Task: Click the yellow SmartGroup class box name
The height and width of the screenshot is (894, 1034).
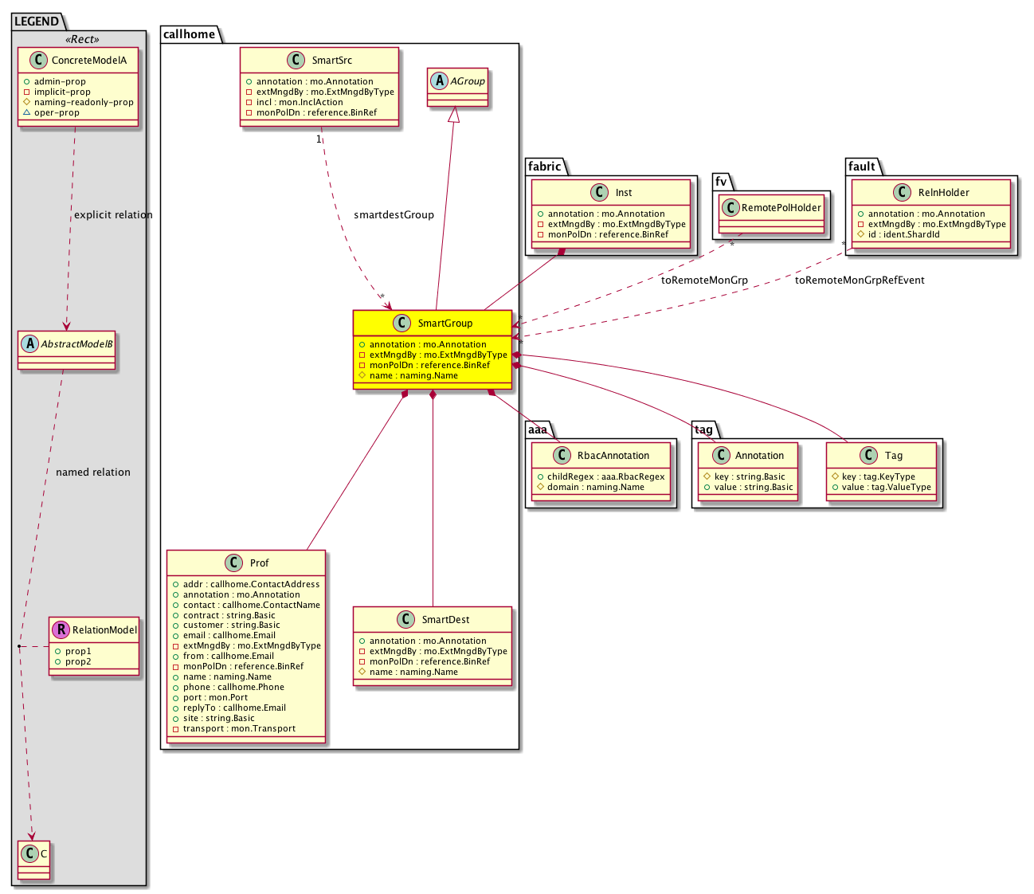Action: tap(445, 323)
